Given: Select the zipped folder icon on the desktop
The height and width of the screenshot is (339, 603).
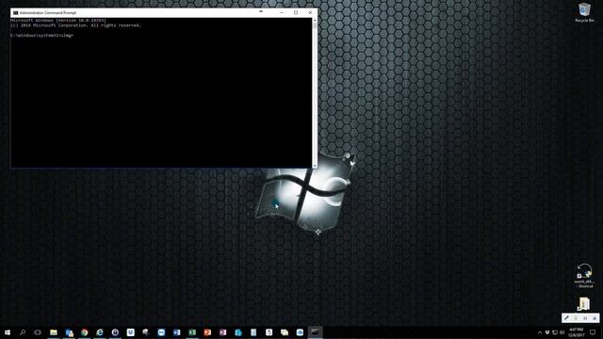Looking at the screenshot, I should [584, 304].
